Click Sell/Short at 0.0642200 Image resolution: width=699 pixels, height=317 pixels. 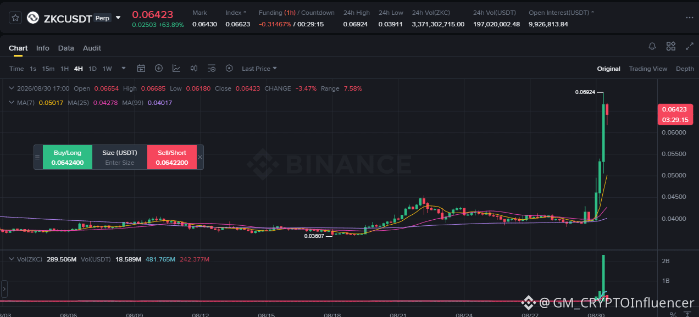coord(172,157)
